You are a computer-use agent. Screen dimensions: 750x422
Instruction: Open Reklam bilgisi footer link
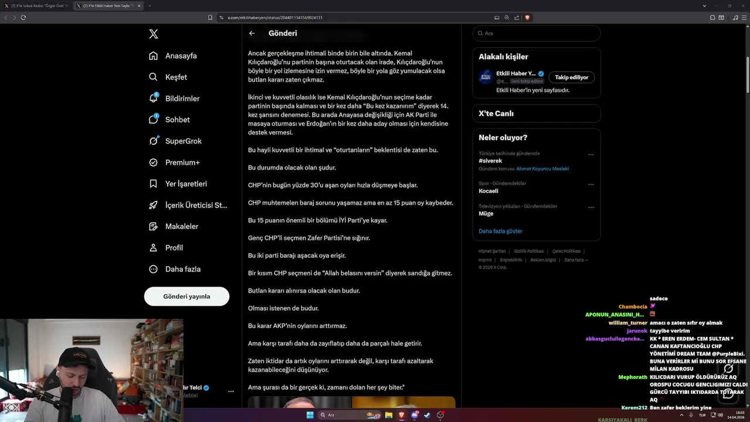click(543, 260)
